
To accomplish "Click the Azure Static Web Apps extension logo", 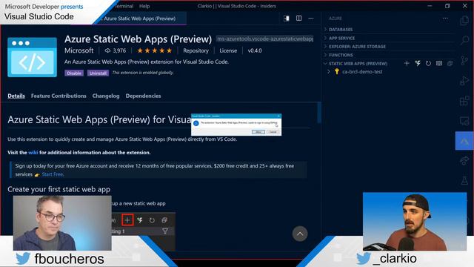I will 32,57.
